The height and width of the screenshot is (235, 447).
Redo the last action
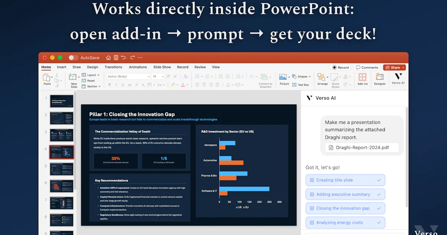132,57
